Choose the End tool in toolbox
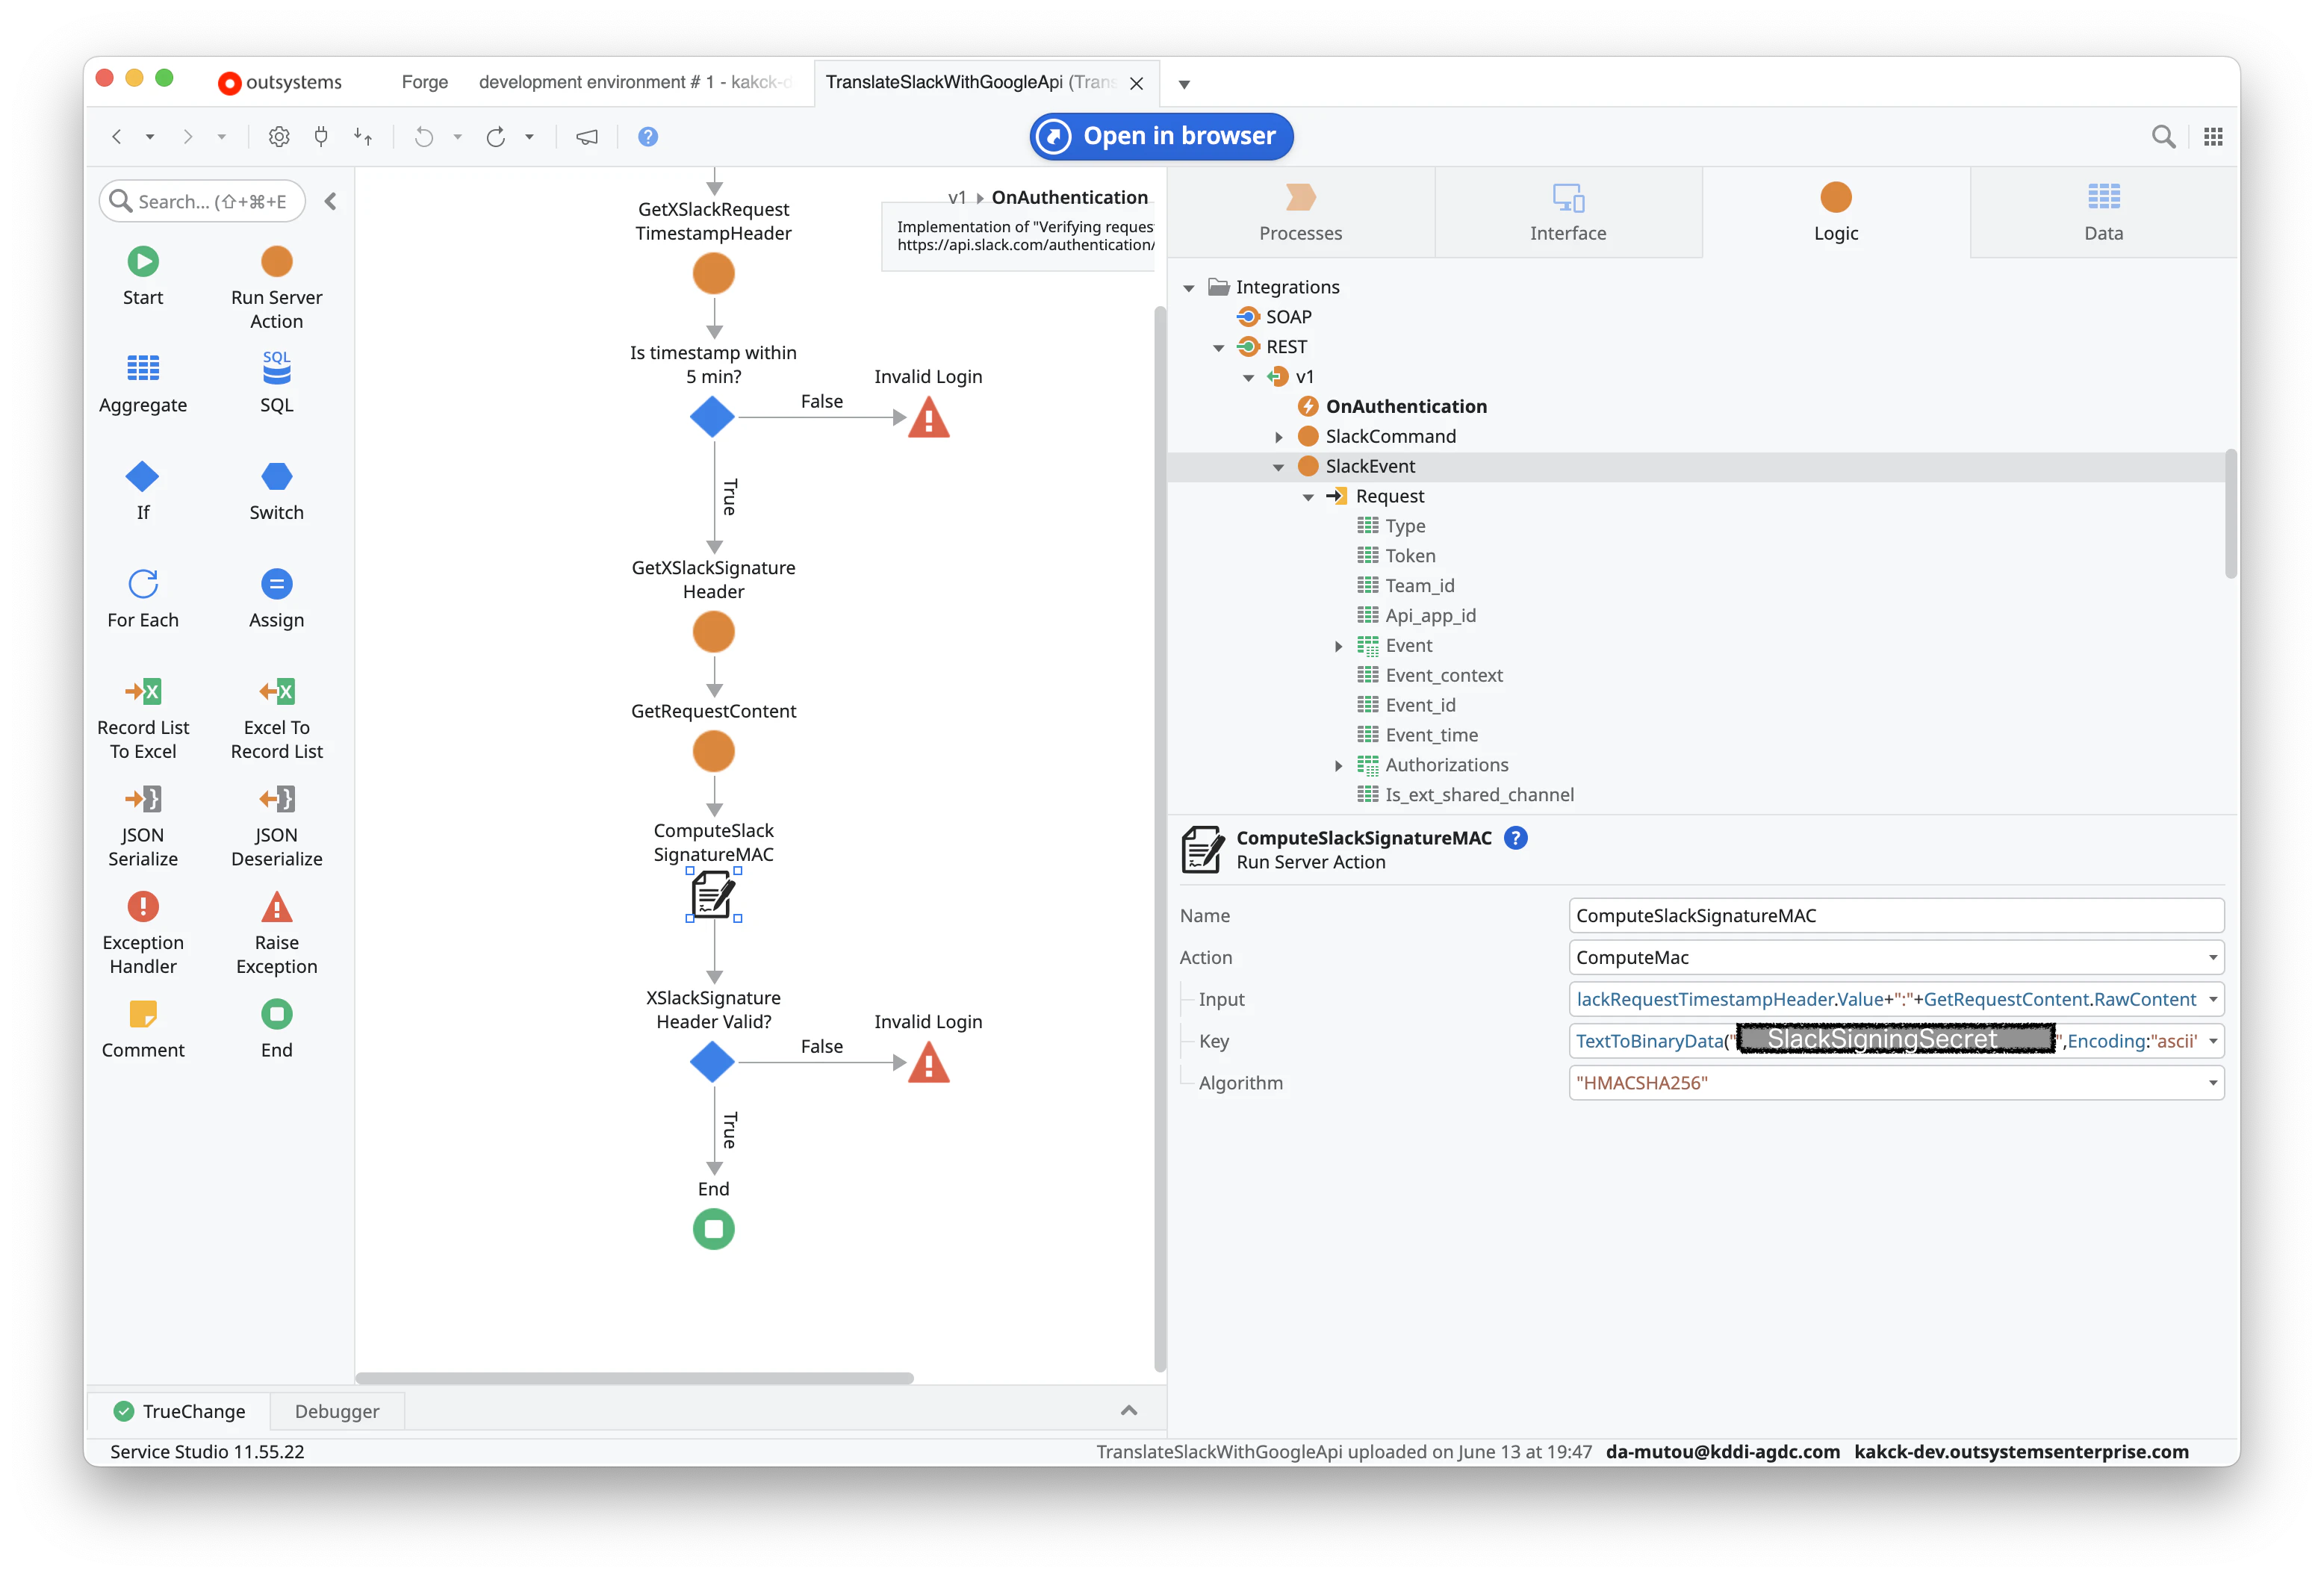Image resolution: width=2324 pixels, height=1577 pixels. click(x=276, y=1028)
